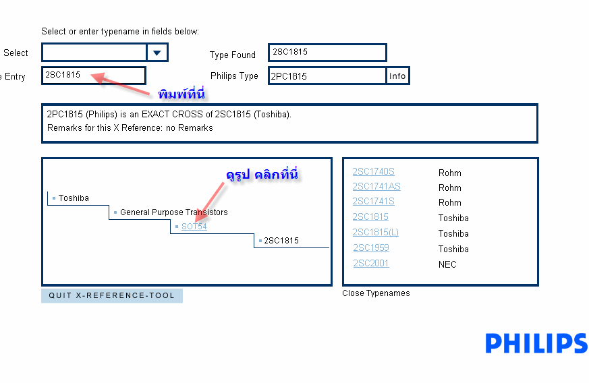This screenshot has width=589, height=383.
Task: Open the 2SC1815(L) link
Action: tap(375, 233)
